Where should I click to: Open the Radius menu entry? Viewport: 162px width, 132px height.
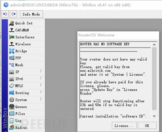coord(27,127)
